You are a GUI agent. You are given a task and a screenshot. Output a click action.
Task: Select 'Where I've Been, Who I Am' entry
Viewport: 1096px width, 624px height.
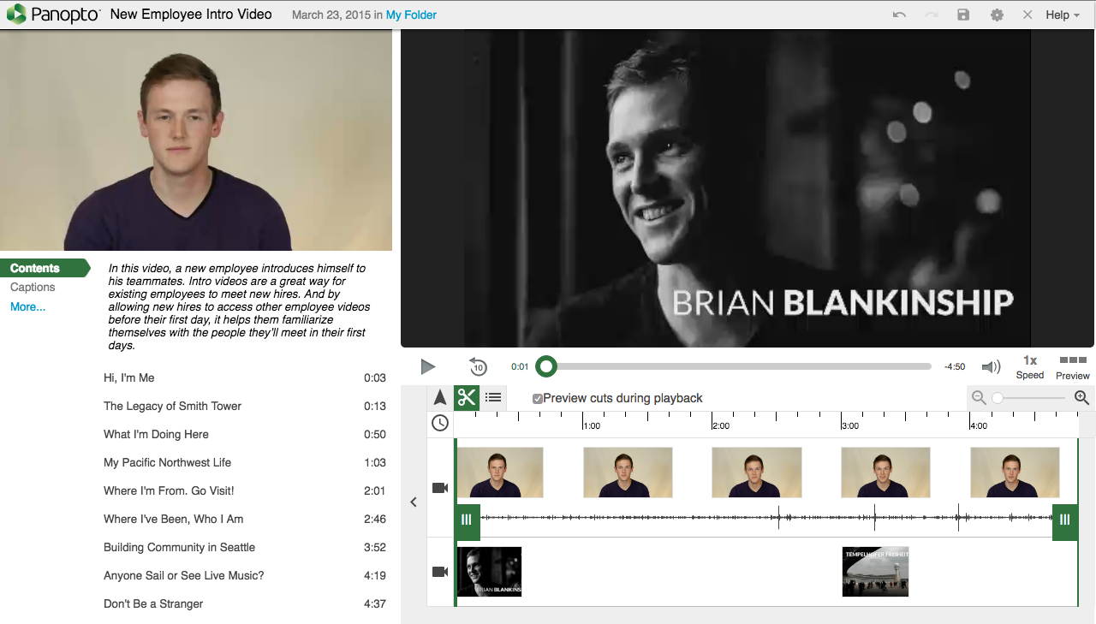[245, 519]
